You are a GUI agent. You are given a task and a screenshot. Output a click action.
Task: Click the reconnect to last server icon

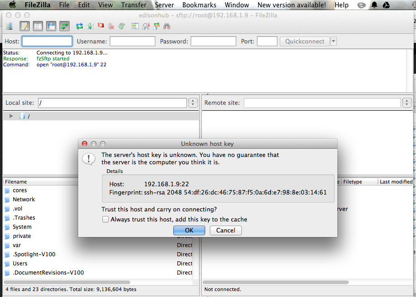[122, 26]
